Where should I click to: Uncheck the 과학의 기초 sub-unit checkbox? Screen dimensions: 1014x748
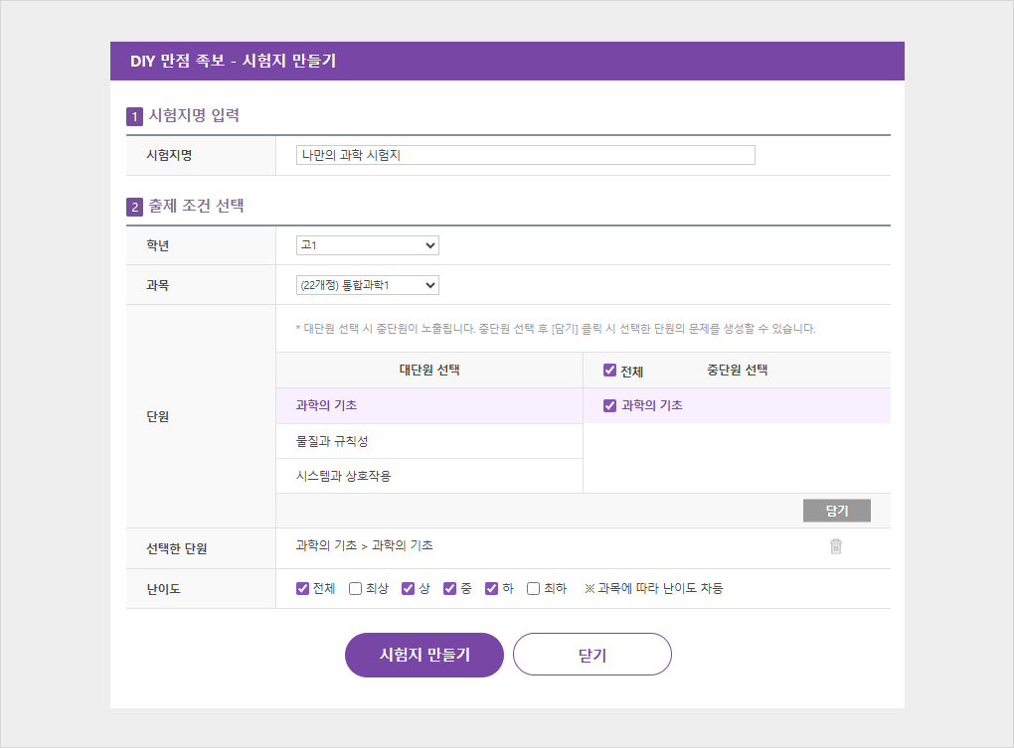click(x=610, y=405)
